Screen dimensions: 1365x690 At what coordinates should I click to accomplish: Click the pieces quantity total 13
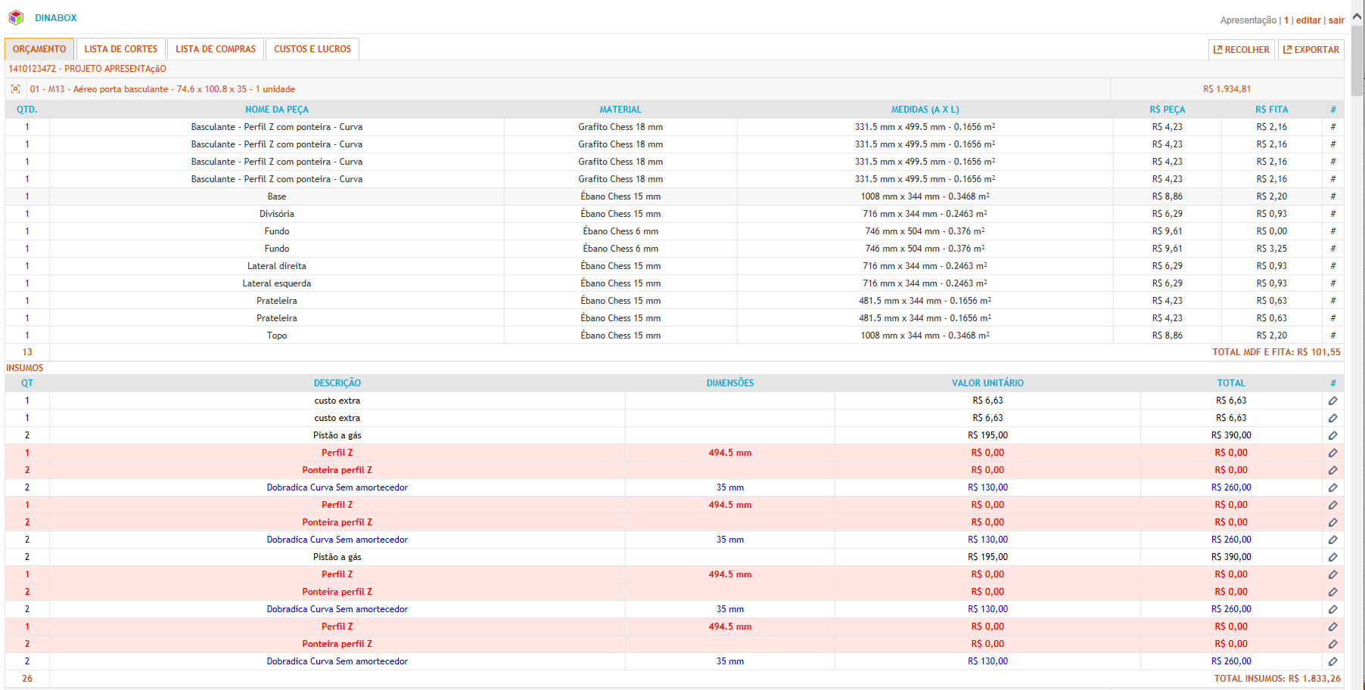click(x=27, y=352)
